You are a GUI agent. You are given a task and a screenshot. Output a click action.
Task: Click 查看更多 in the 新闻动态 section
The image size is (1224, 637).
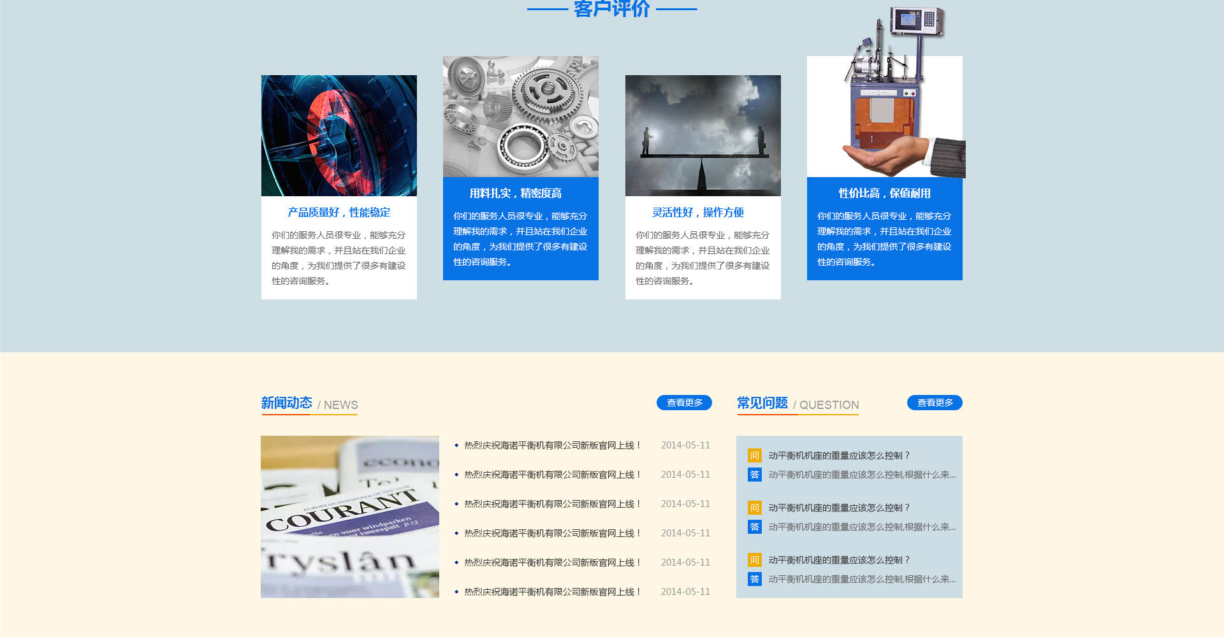point(684,403)
